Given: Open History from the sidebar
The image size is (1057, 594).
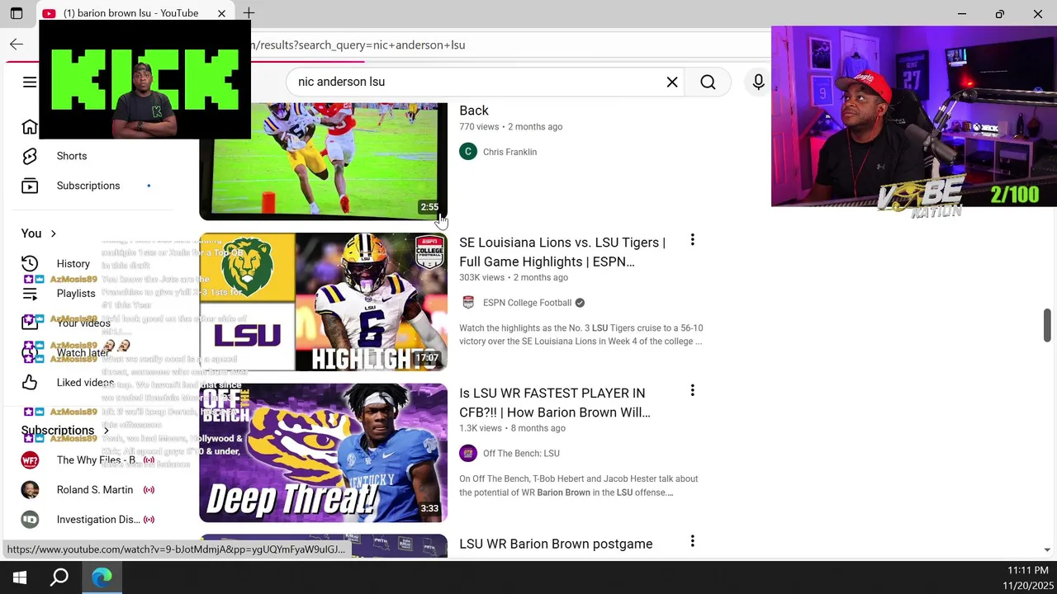Looking at the screenshot, I should point(73,263).
